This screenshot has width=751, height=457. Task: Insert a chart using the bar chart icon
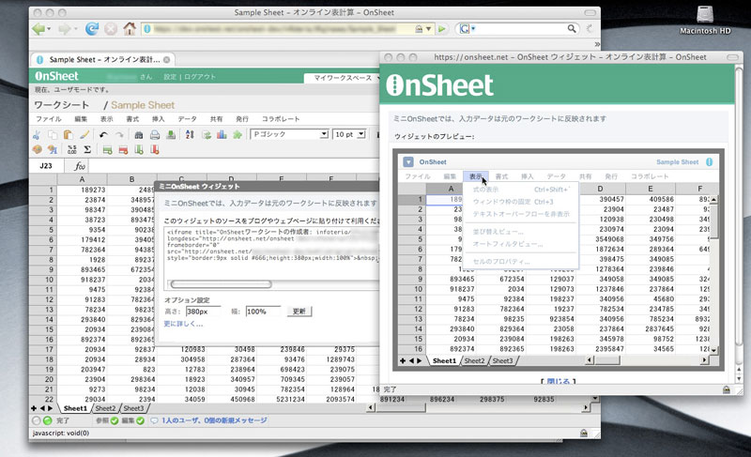(222, 135)
